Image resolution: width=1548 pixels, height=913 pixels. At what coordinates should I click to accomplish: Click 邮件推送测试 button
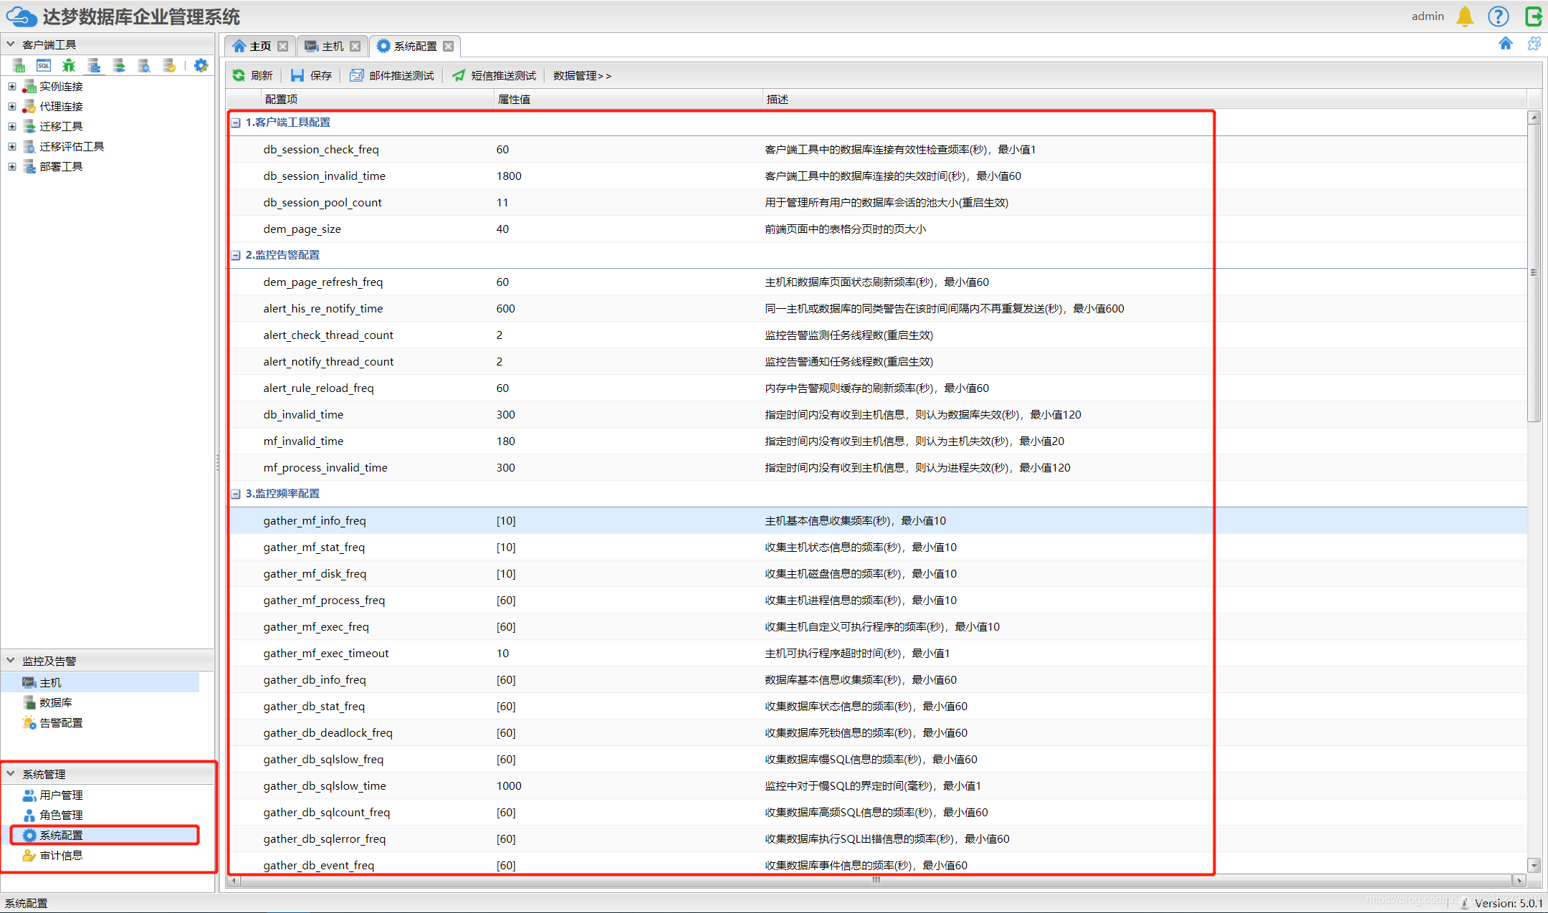392,75
